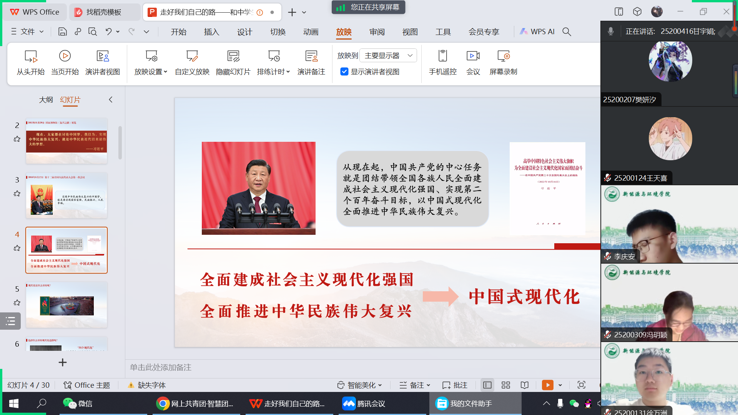Select slide 5 thumbnail
Image resolution: width=738 pixels, height=415 pixels.
pyautogui.click(x=66, y=305)
